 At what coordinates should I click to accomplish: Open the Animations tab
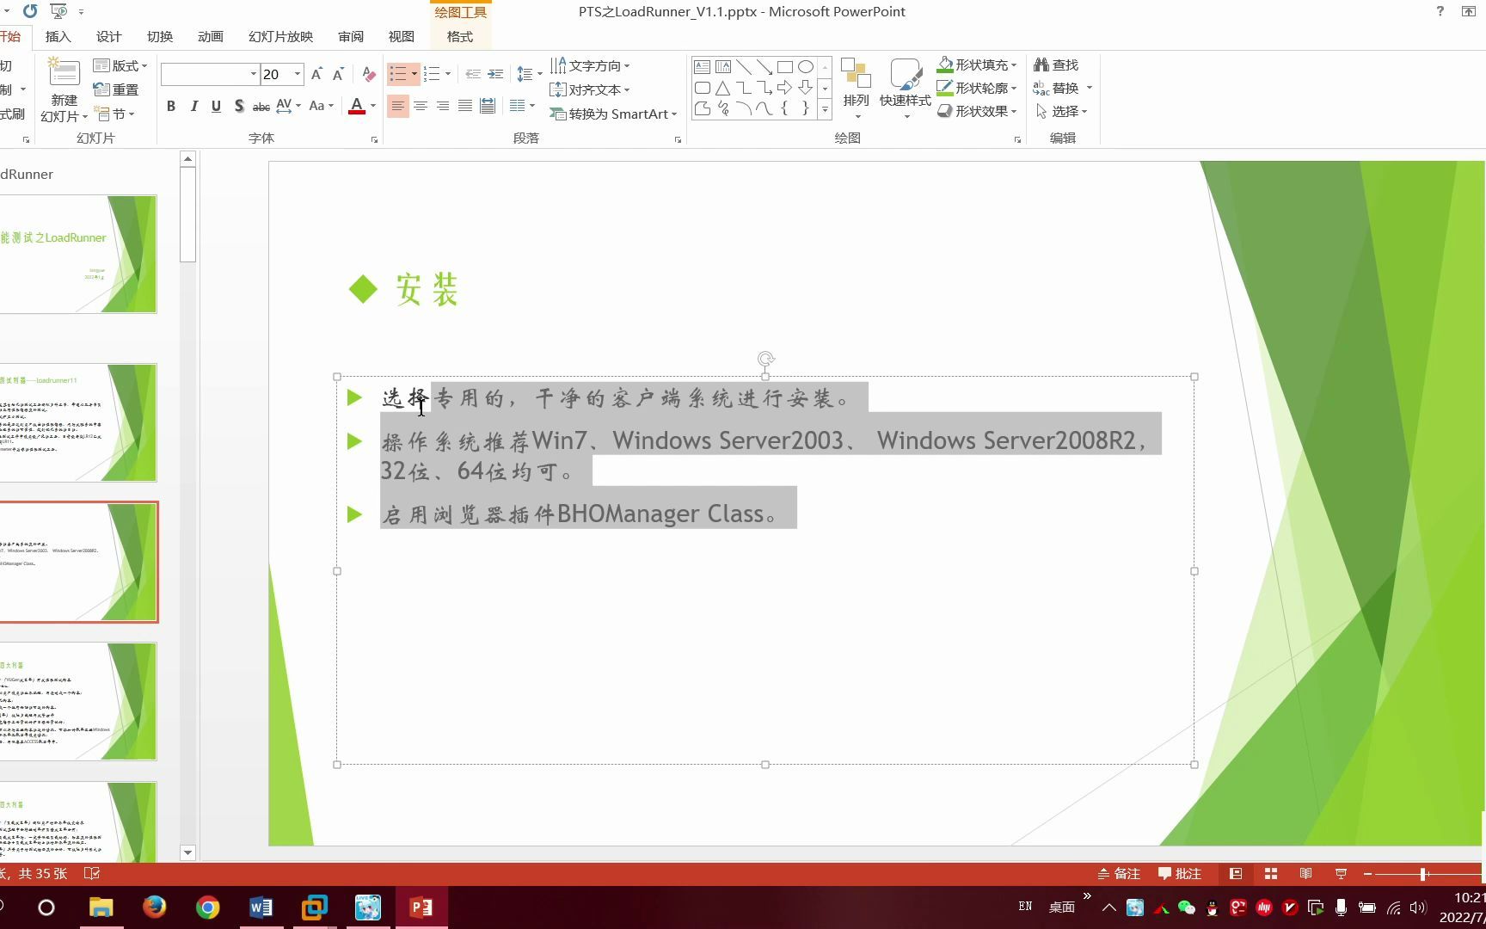(x=211, y=37)
